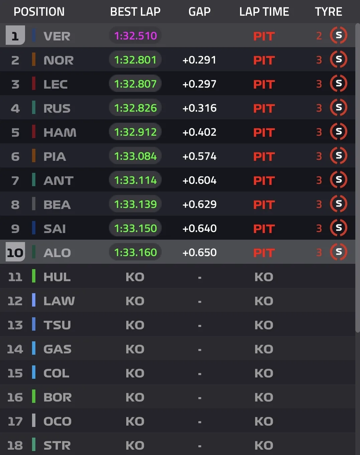Select the TYRE column header
The height and width of the screenshot is (455, 360).
(x=328, y=12)
